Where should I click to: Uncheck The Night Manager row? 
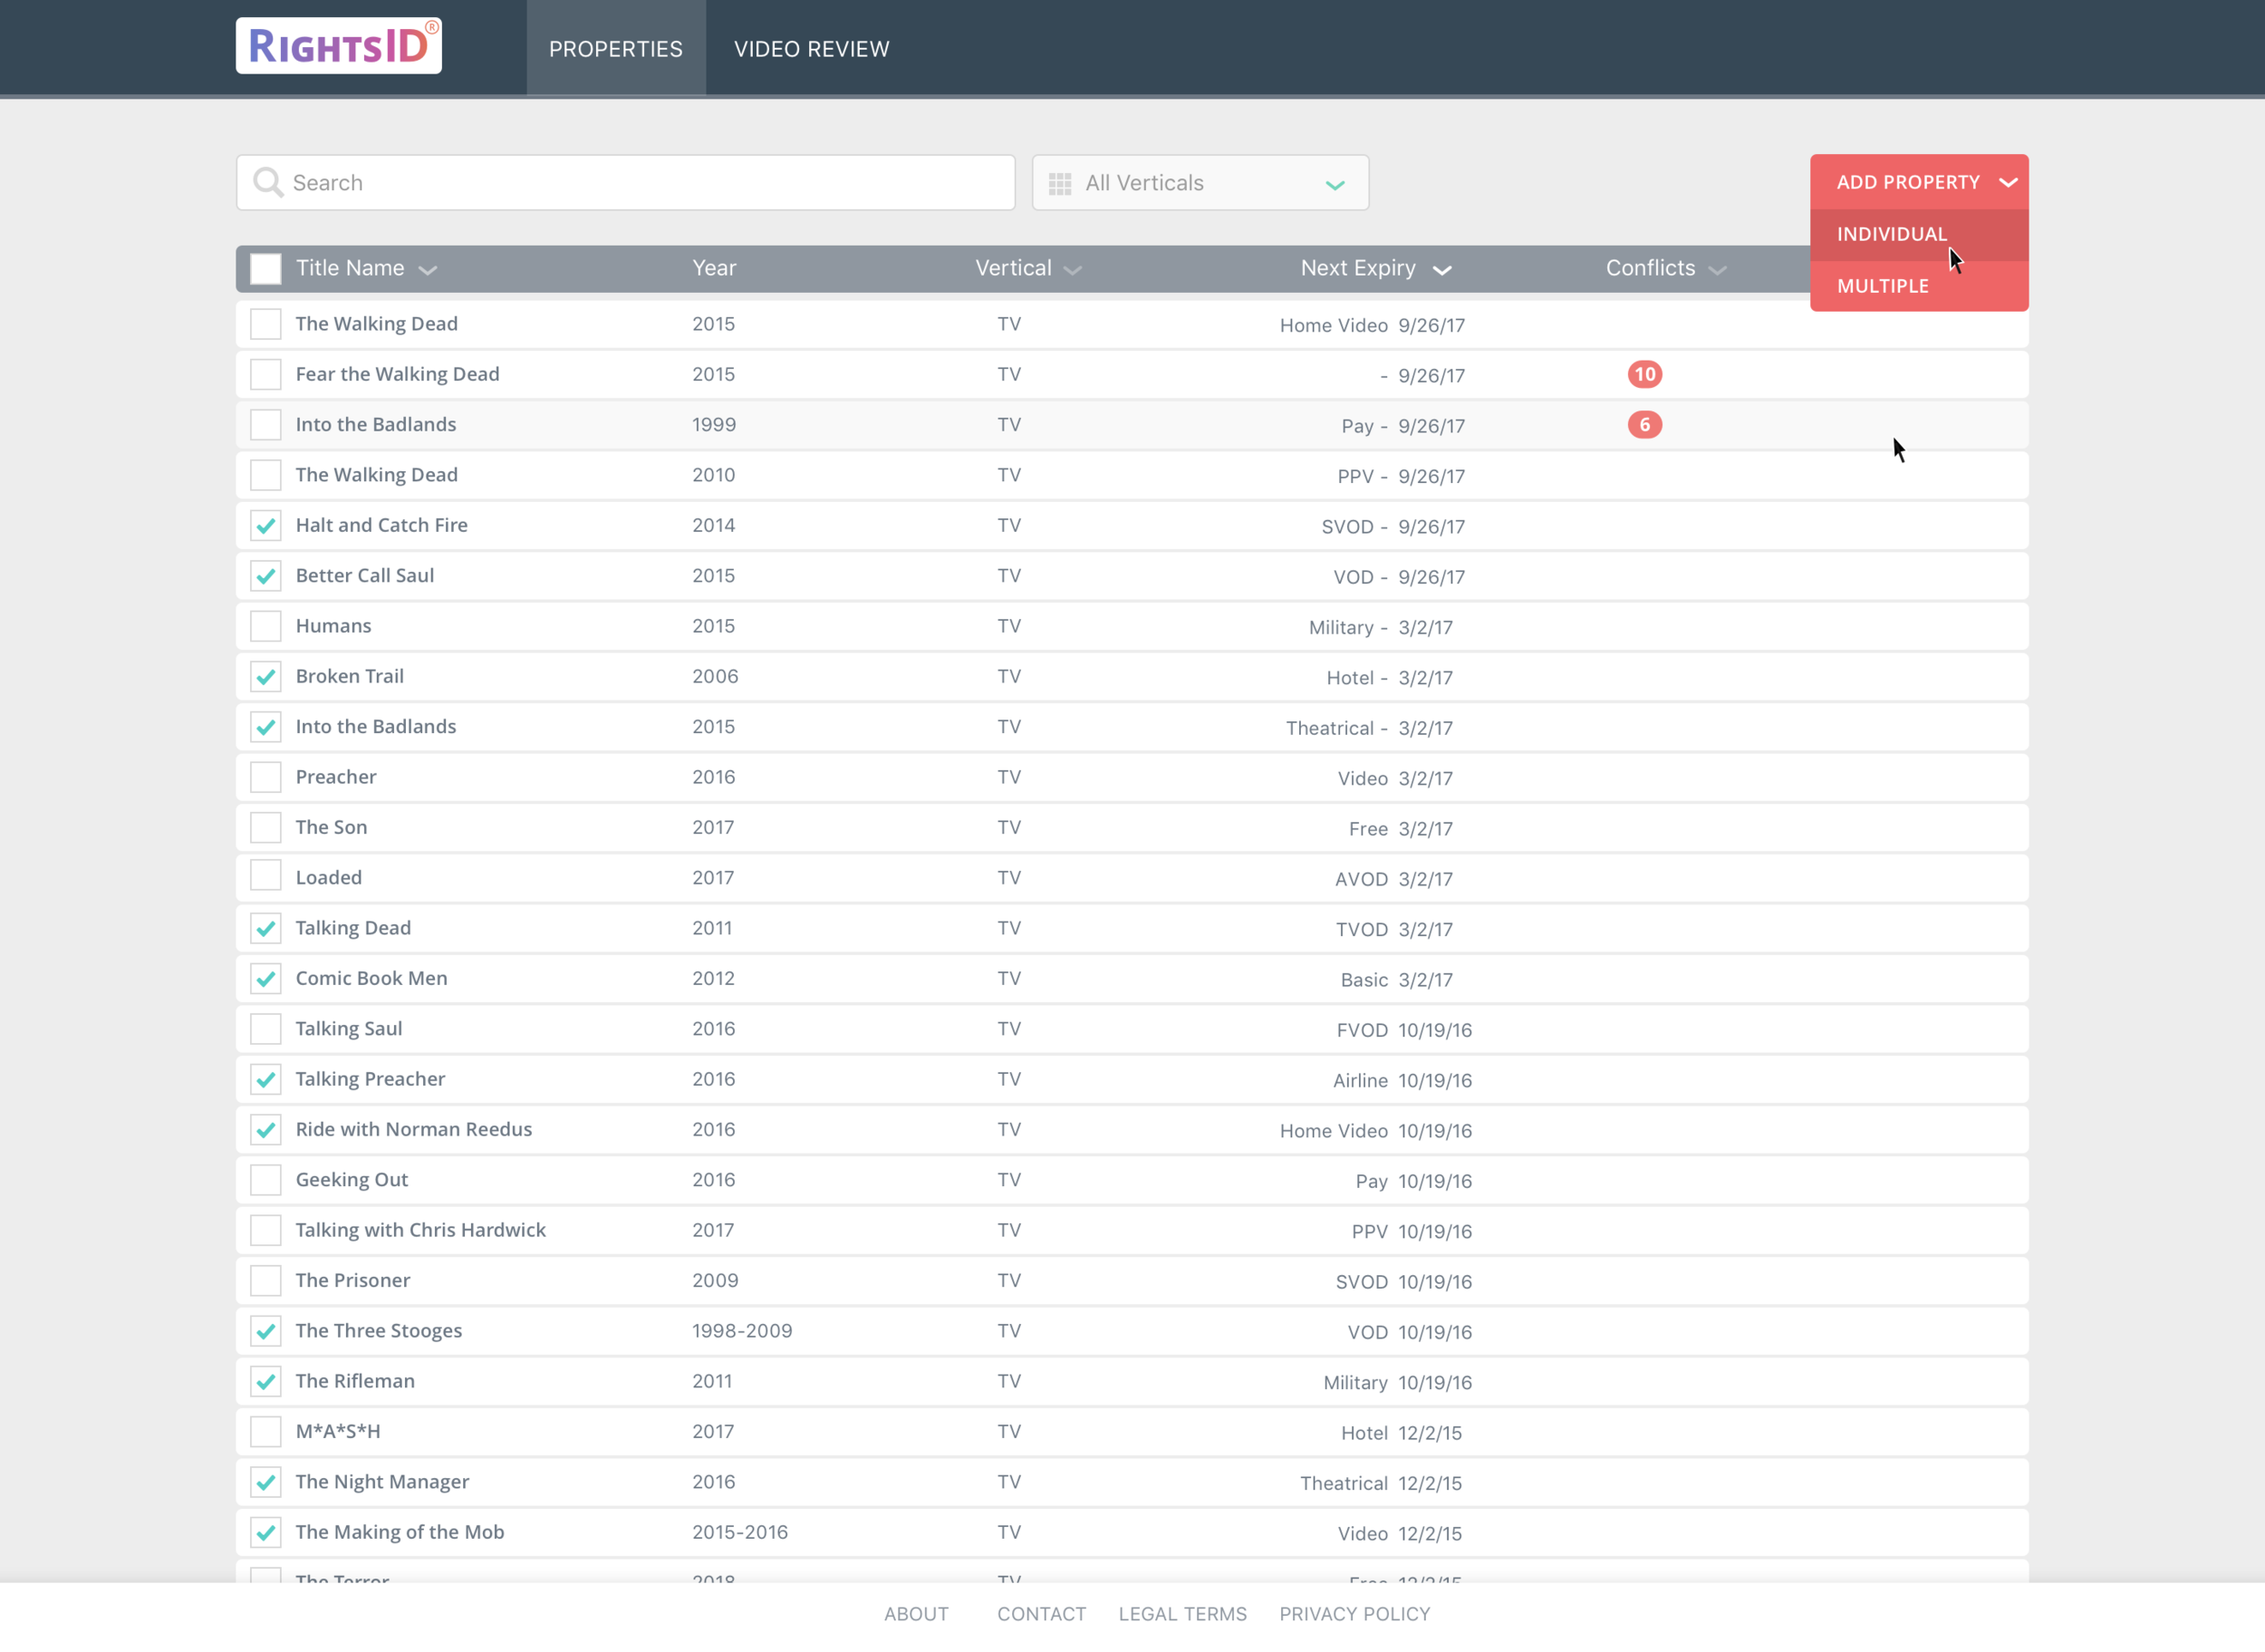[x=265, y=1481]
